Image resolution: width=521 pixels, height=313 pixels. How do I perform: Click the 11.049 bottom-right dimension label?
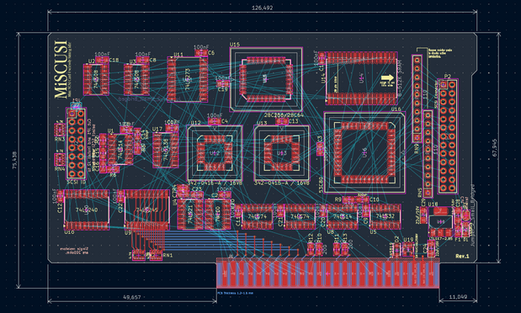coord(458,297)
